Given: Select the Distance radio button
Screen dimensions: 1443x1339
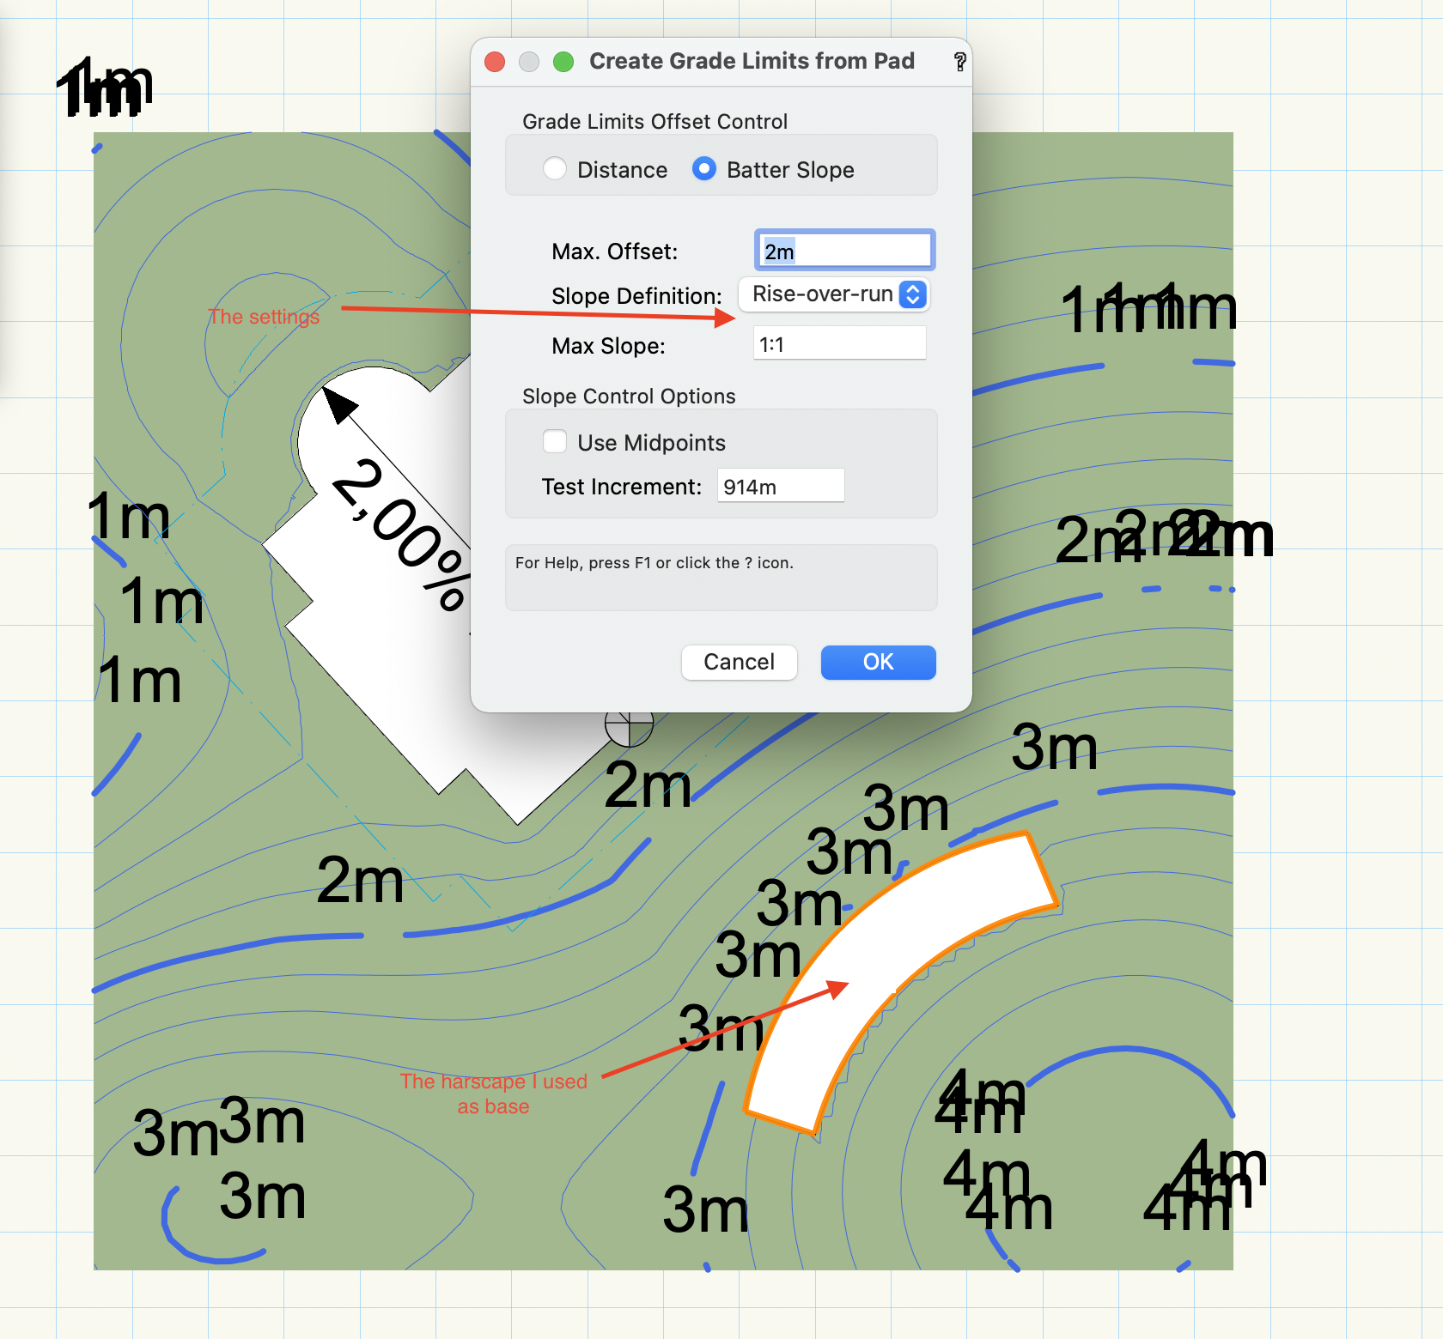Looking at the screenshot, I should click(554, 169).
